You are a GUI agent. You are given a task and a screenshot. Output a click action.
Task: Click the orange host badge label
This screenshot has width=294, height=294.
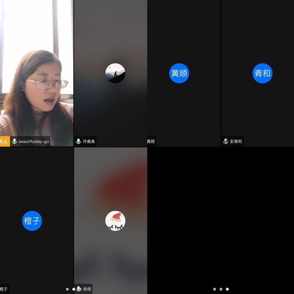click(x=4, y=142)
